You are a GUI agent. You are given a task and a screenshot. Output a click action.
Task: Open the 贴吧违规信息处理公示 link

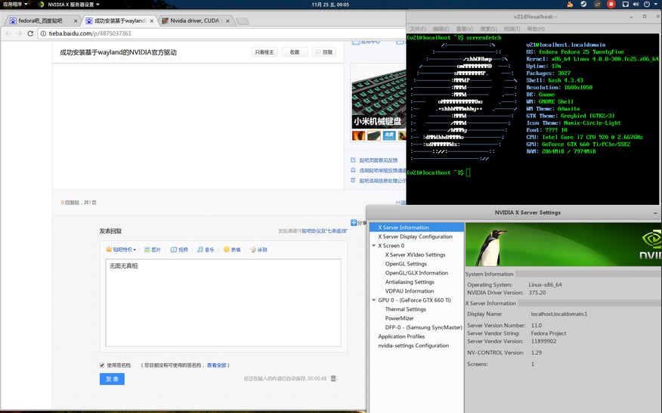pos(382,181)
